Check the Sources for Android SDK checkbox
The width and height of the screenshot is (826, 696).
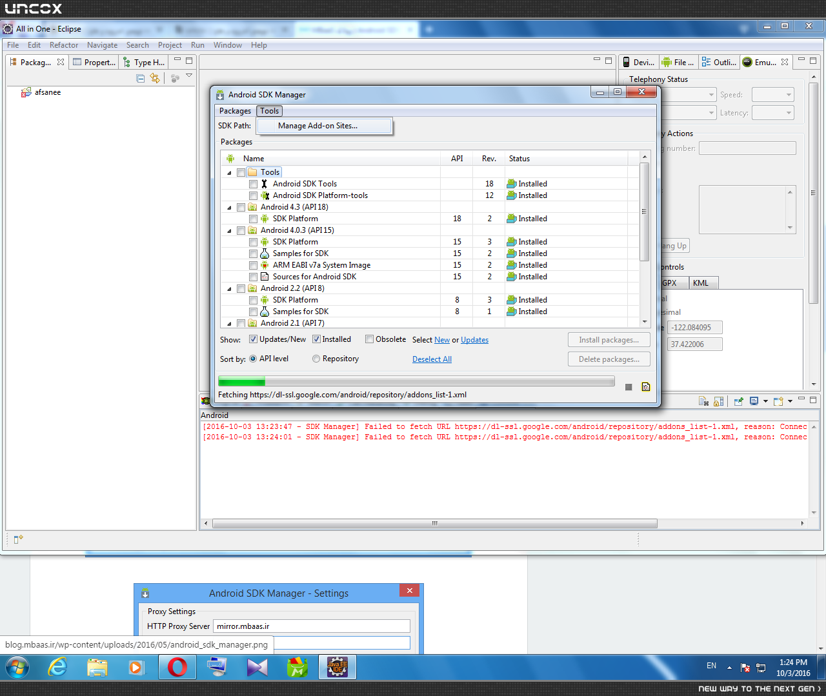(x=253, y=277)
